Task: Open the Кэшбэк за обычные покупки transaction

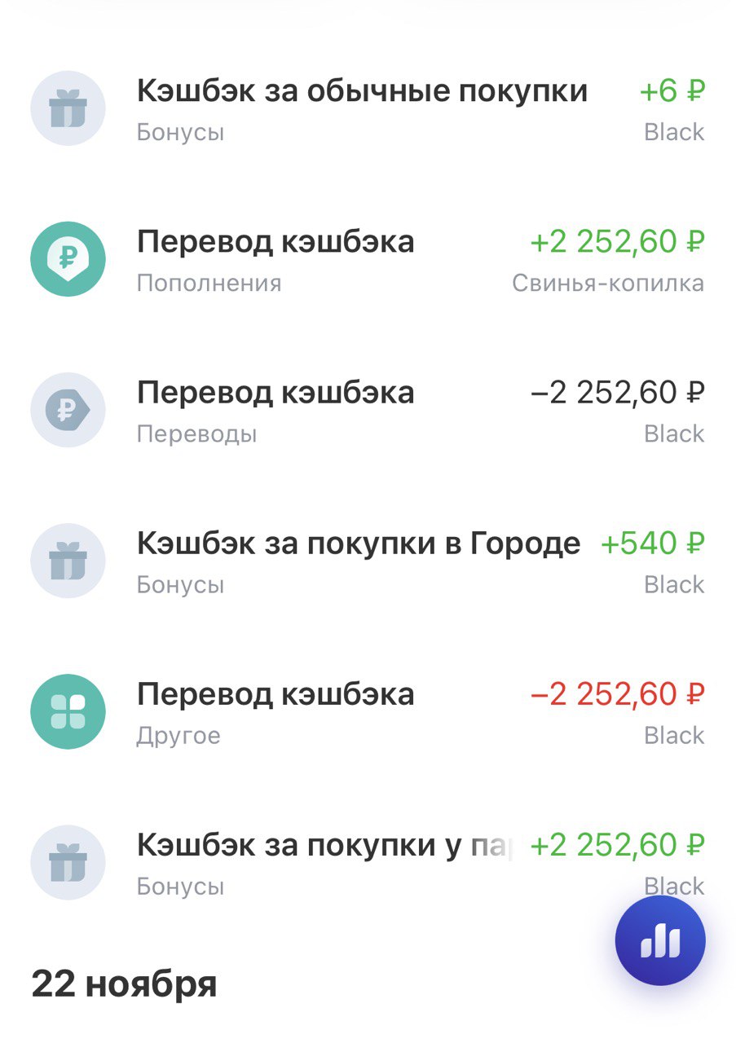Action: [x=362, y=90]
